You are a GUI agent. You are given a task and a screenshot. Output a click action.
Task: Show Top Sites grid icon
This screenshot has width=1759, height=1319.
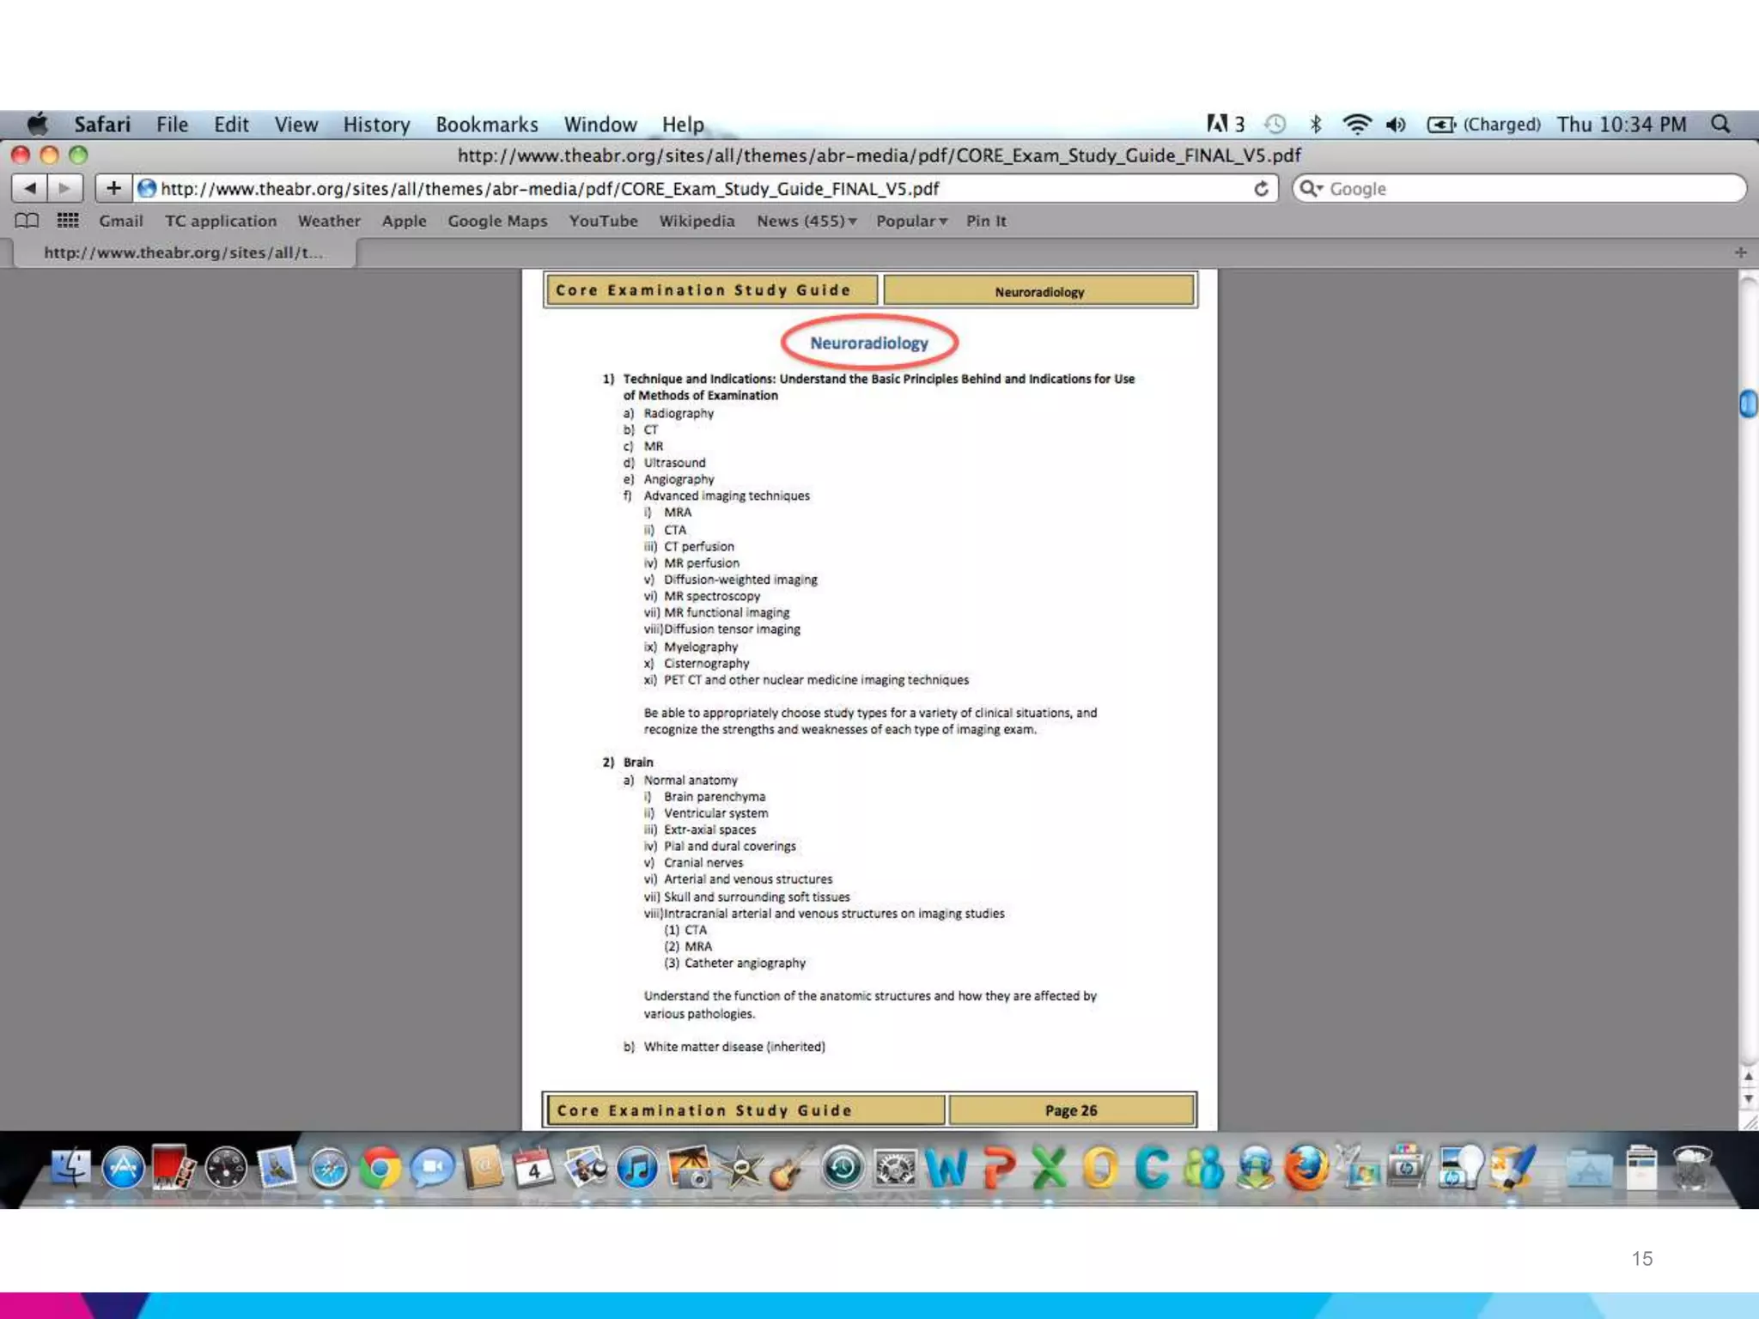pyautogui.click(x=68, y=221)
